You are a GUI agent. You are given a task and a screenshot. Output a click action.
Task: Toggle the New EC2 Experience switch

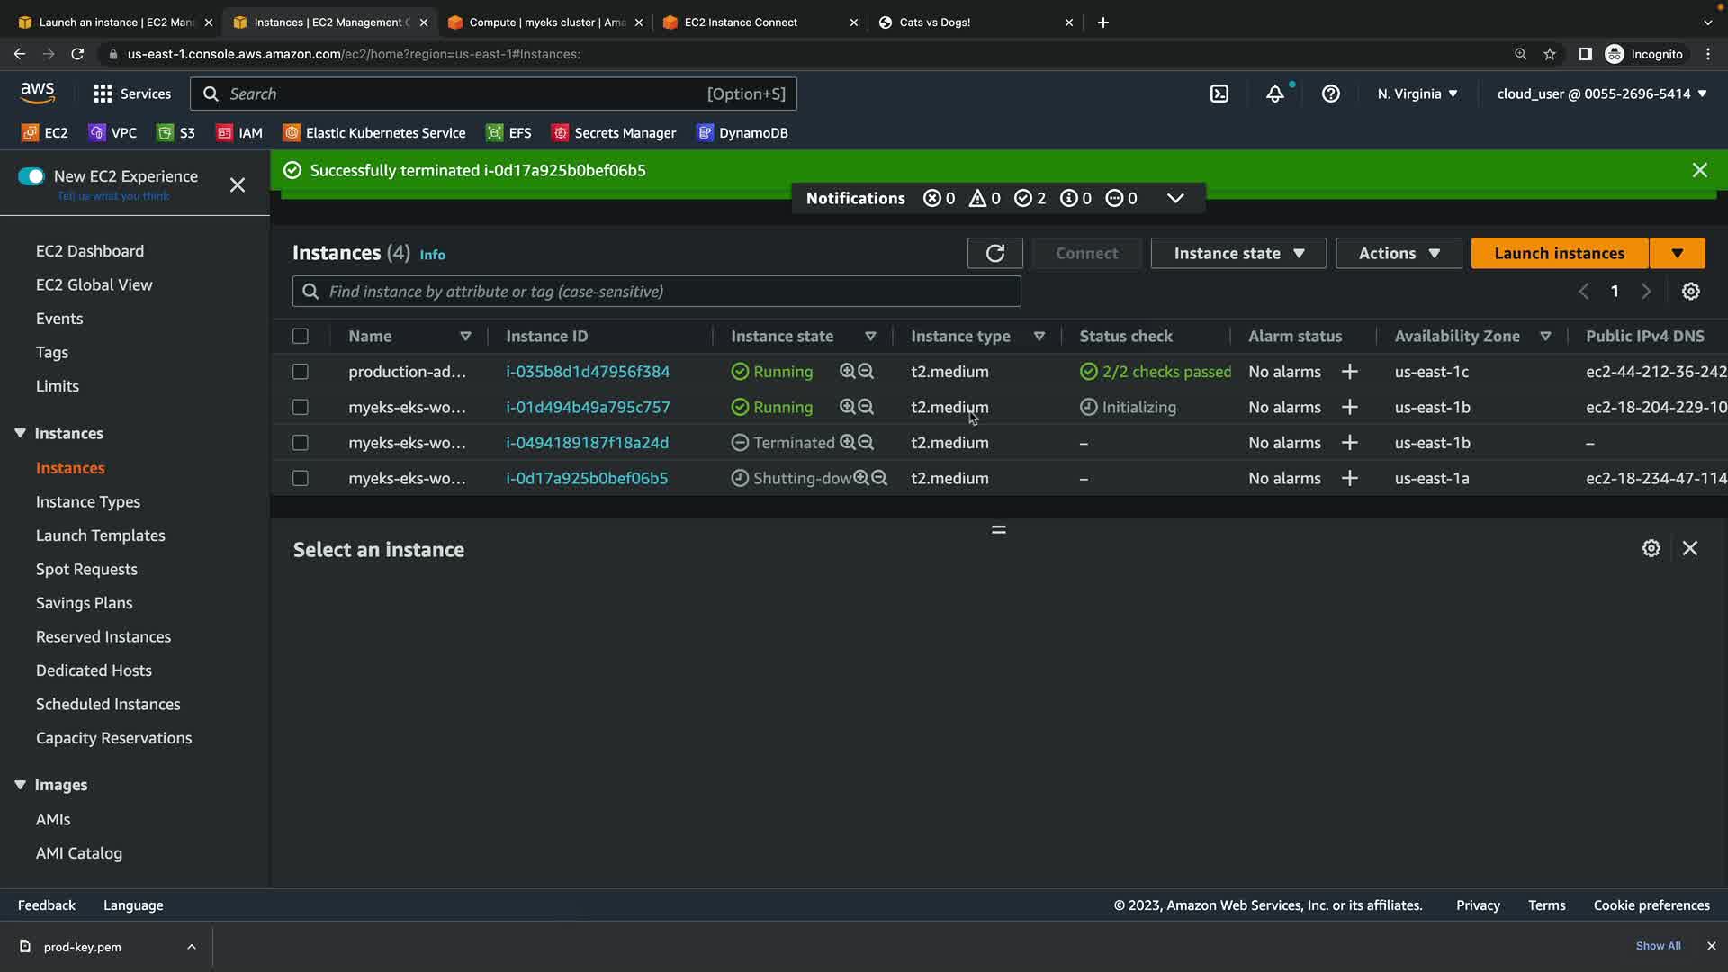tap(31, 176)
